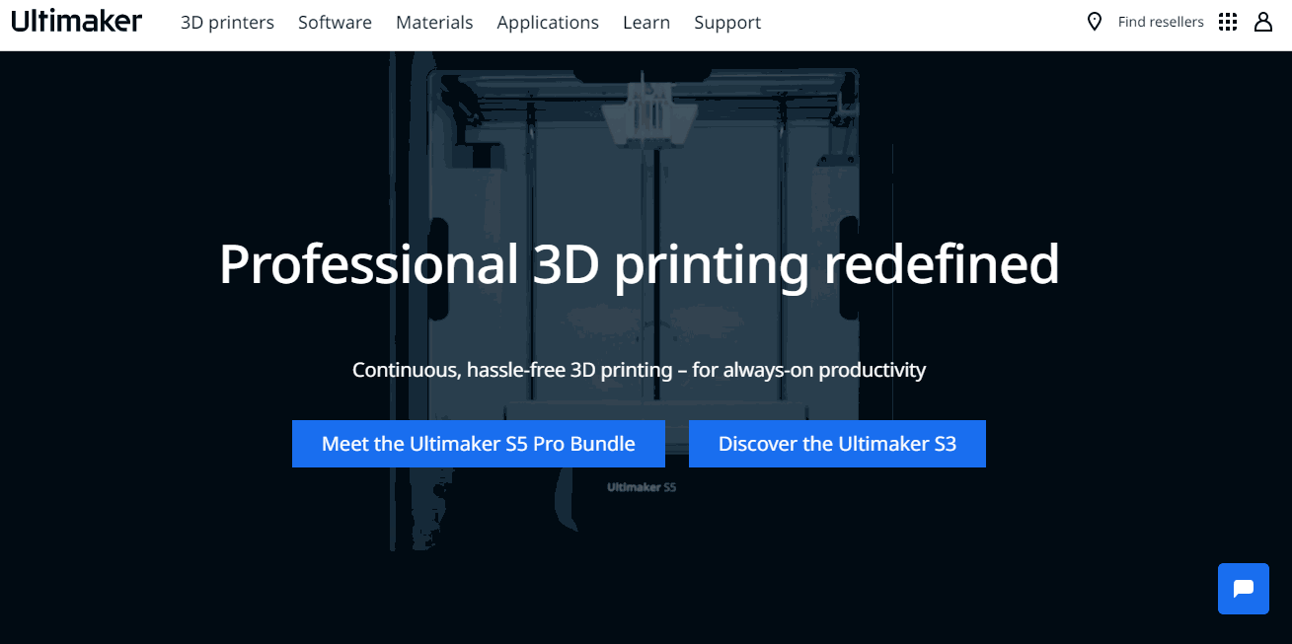Open the 3D printers menu

click(227, 22)
